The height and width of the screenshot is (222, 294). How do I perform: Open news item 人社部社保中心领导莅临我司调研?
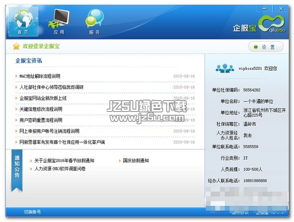[51, 87]
